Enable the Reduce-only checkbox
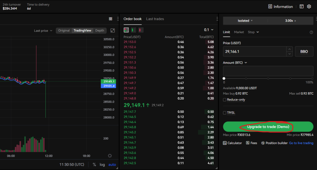317x170 pixels. (224, 100)
